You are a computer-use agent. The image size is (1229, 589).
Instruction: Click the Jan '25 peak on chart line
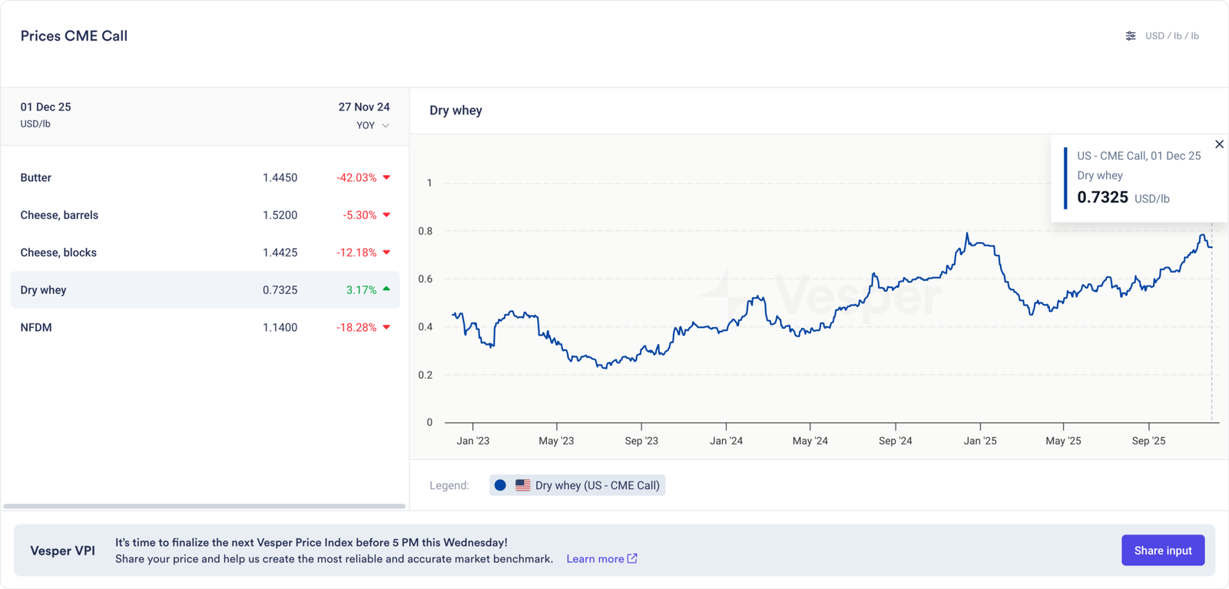click(x=967, y=233)
